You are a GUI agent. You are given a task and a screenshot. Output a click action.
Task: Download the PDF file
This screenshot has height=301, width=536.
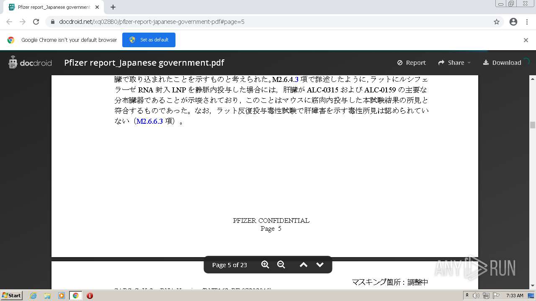502,63
